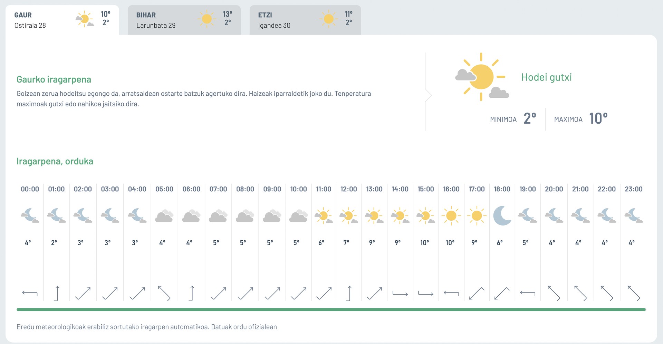Click the 15:00 temperature 10°

(425, 243)
